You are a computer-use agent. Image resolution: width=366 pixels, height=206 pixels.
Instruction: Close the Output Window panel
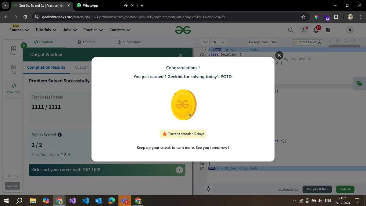click(181, 55)
